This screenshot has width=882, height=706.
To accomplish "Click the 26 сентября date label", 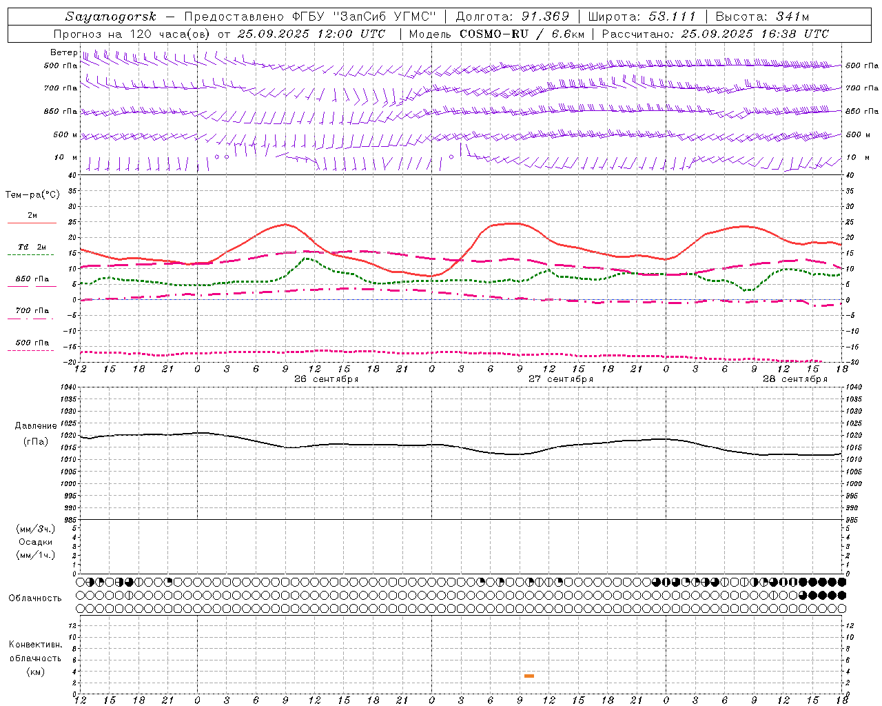I will pyautogui.click(x=326, y=379).
